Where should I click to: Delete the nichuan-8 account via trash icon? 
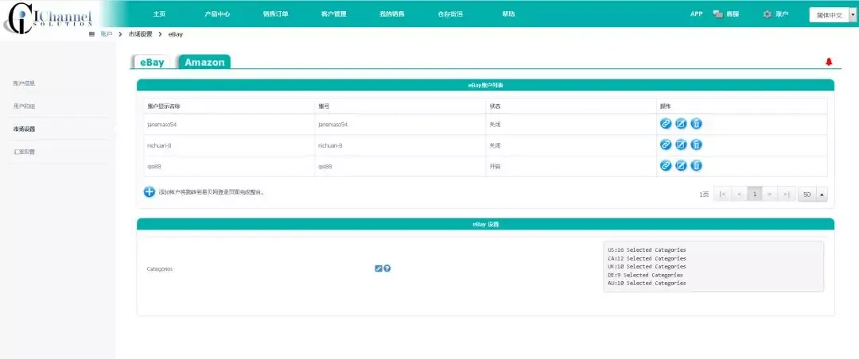point(696,145)
